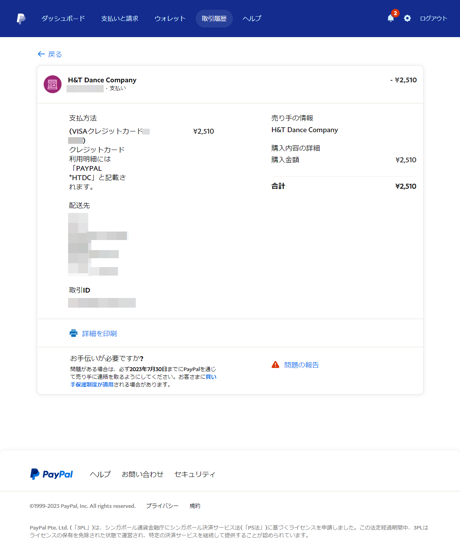Screen dimensions: 460x550
Task: Click the back arrow icon next to 戻る
Action: coord(41,54)
